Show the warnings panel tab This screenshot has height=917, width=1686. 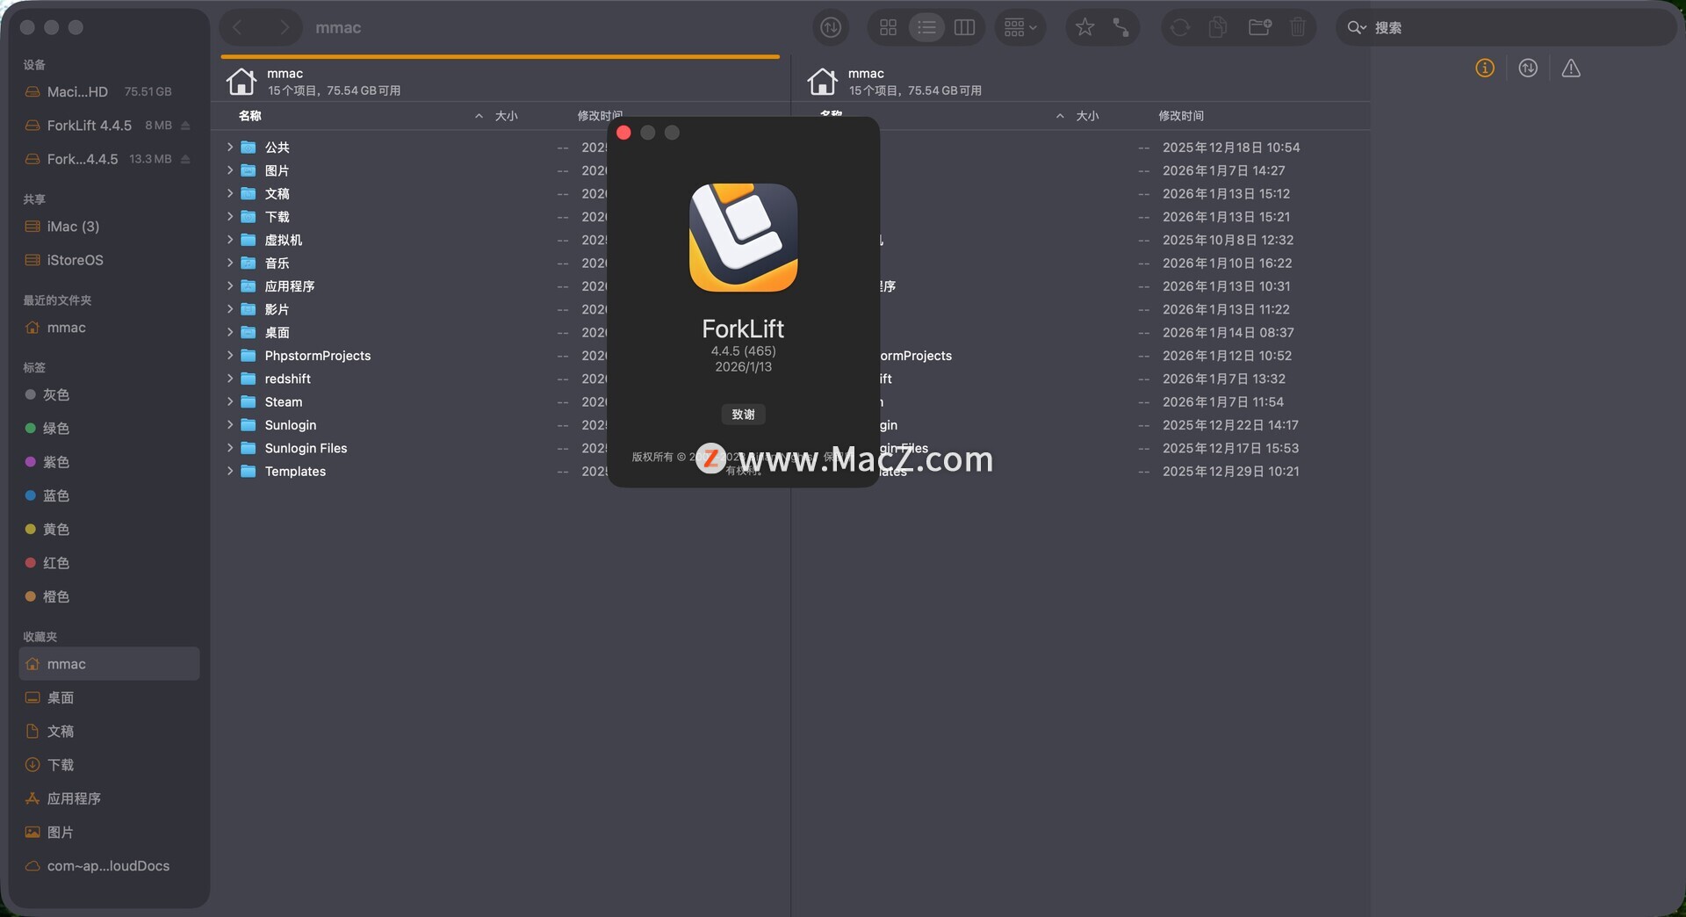click(1571, 69)
